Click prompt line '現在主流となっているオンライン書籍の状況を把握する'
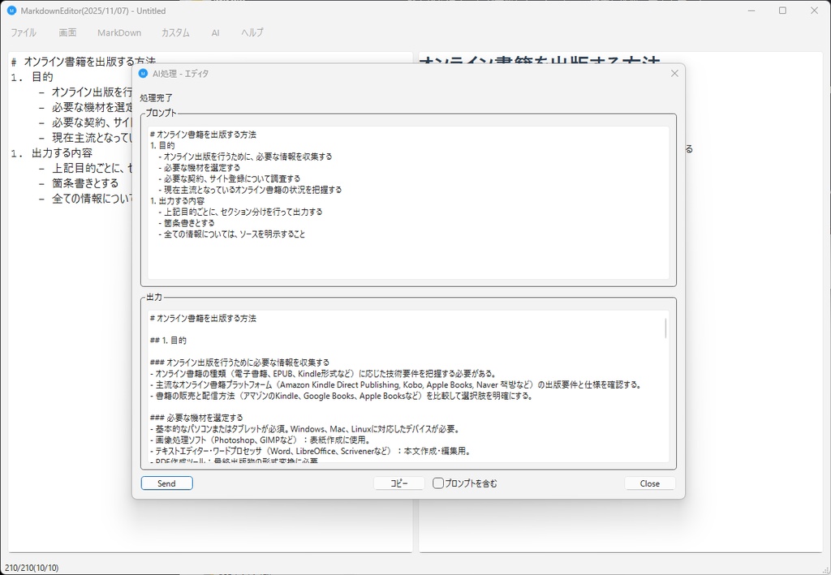 click(250, 190)
